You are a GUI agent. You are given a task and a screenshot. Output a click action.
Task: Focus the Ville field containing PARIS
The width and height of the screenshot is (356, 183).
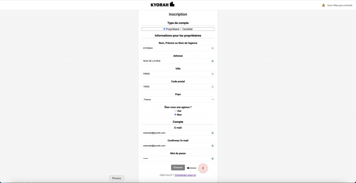tap(176, 74)
